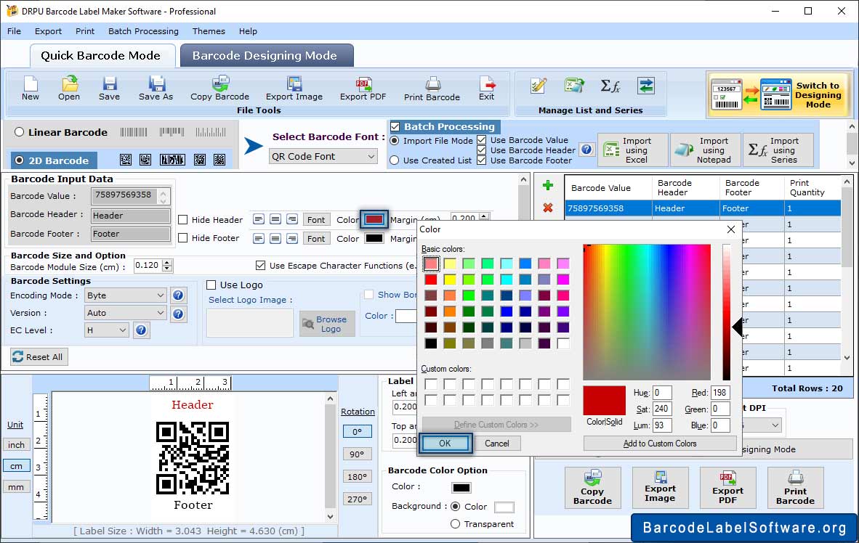
Task: Open Encoding Mode help icon
Action: (x=178, y=295)
